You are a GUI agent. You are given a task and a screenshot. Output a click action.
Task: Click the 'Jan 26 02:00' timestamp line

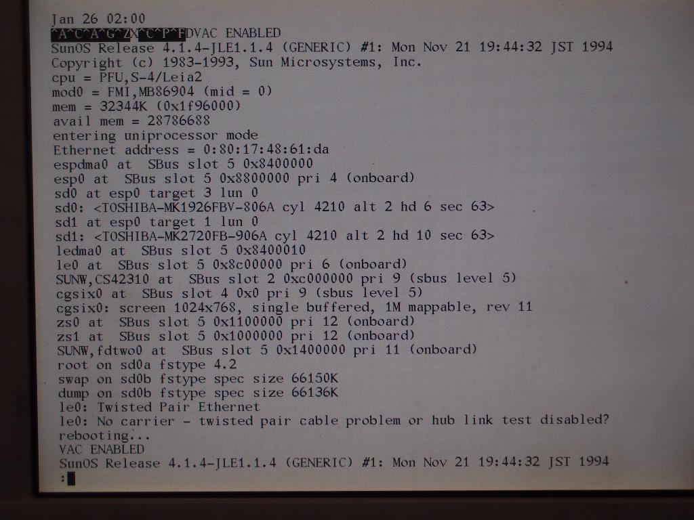(x=98, y=19)
